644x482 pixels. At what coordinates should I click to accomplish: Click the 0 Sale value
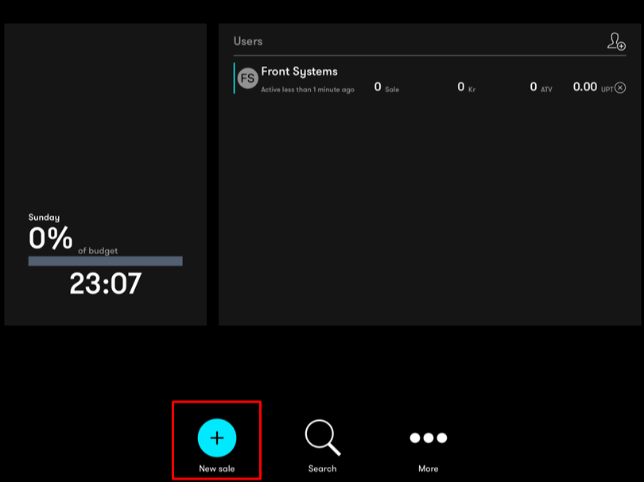click(x=386, y=87)
